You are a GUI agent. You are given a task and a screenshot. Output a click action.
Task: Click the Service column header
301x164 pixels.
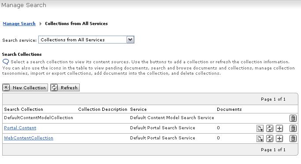(x=138, y=109)
